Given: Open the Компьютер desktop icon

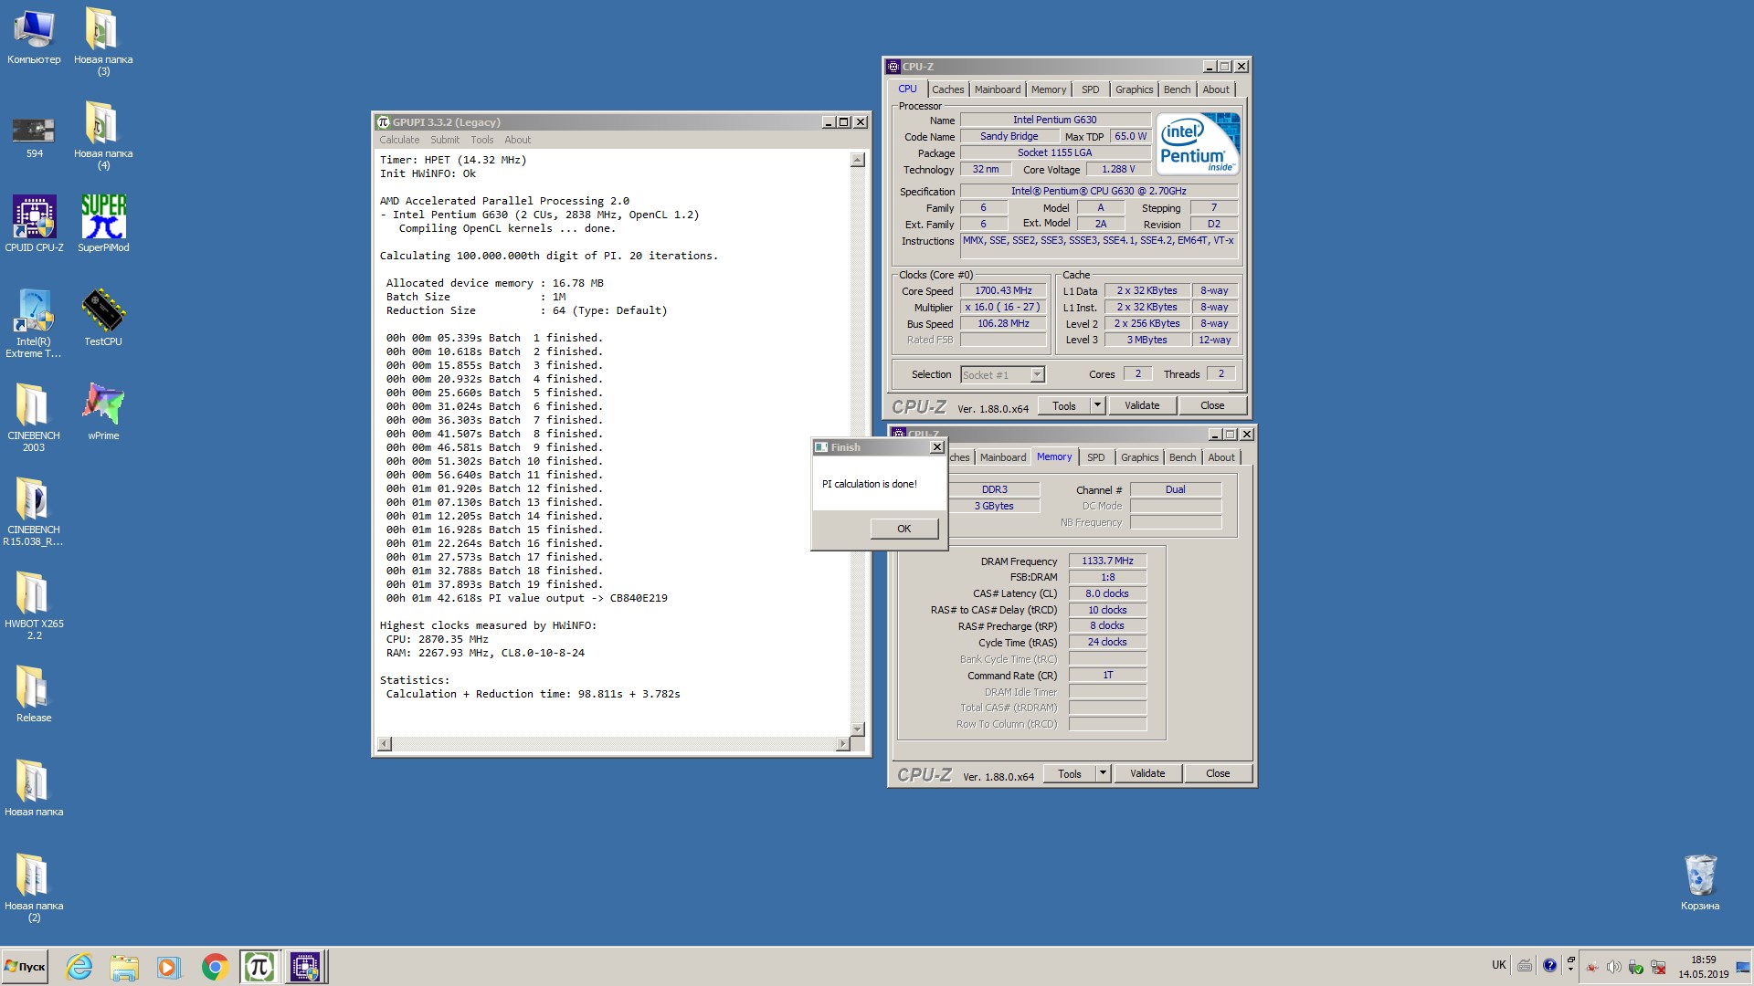Looking at the screenshot, I should click(x=34, y=38).
